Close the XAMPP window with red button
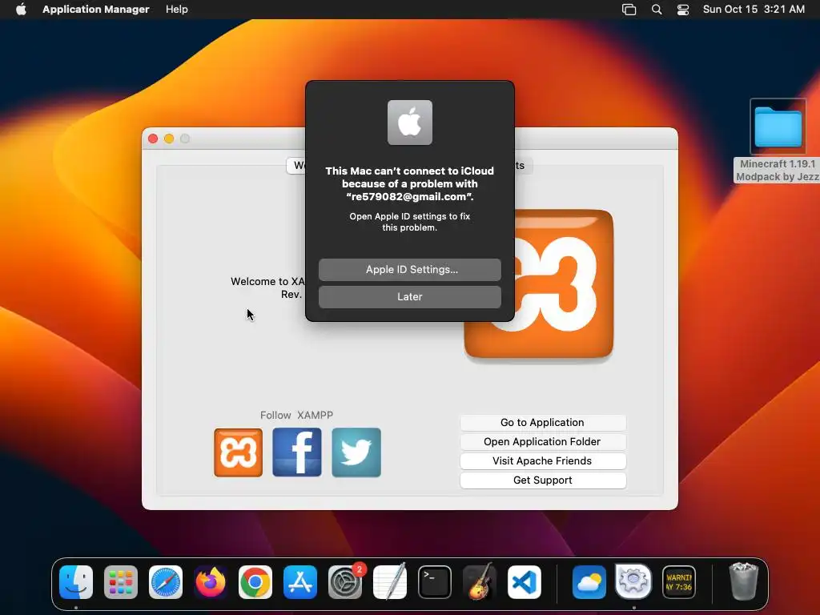The height and width of the screenshot is (615, 820). (x=153, y=139)
